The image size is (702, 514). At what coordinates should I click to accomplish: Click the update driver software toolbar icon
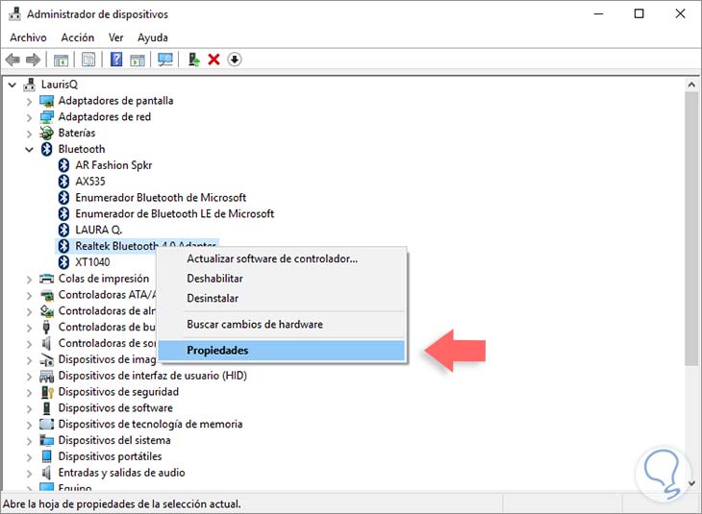194,60
